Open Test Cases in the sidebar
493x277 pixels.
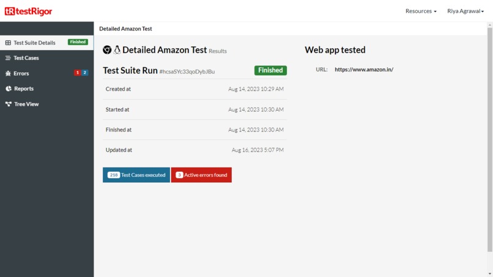click(46, 58)
